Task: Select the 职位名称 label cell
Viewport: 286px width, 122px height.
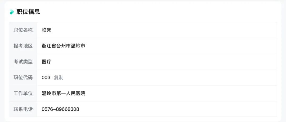Action: (x=23, y=30)
